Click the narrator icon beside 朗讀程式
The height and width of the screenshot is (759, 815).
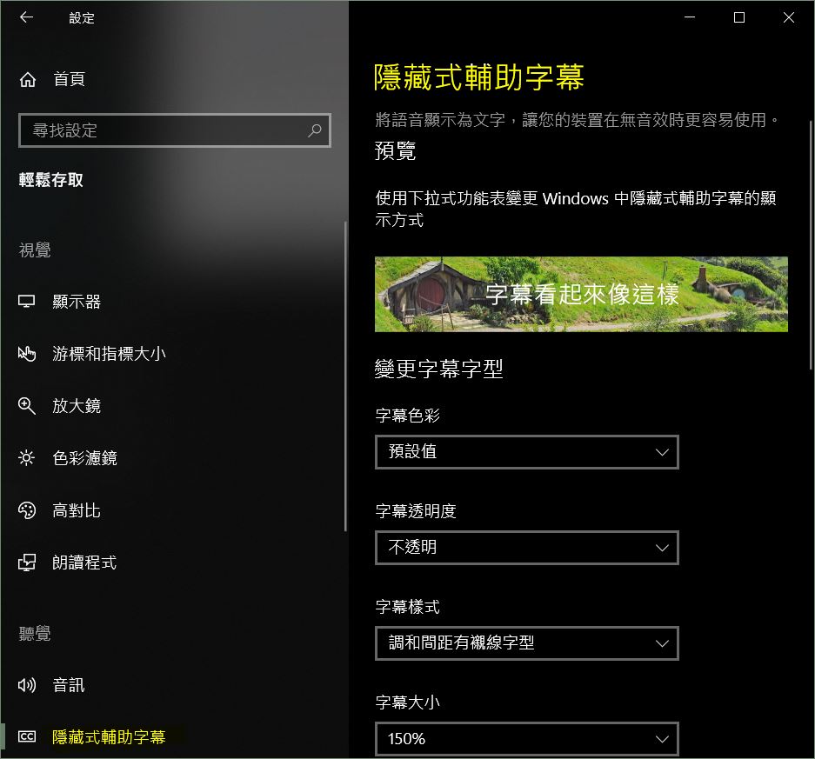[26, 563]
